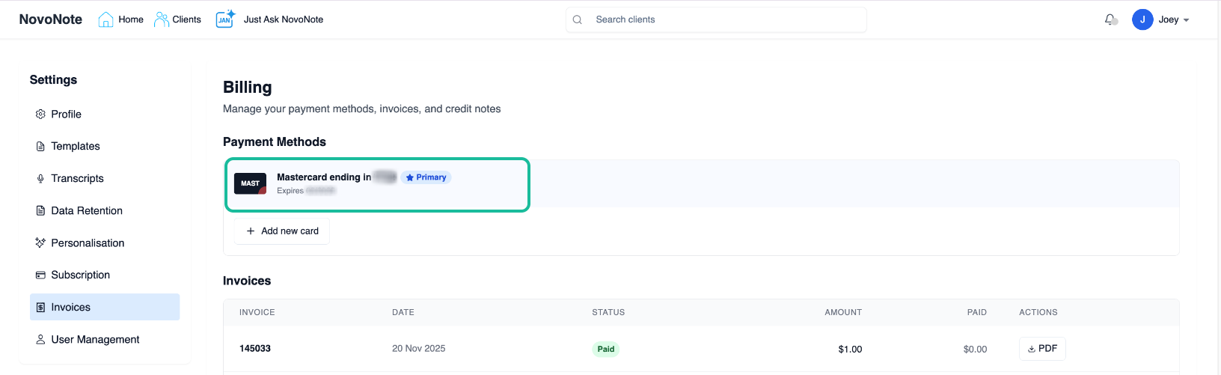1221x375 pixels.
Task: Open Personalisation settings
Action: pos(88,243)
